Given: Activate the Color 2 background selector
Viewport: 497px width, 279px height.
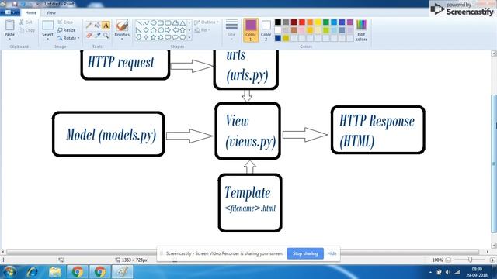Looking at the screenshot, I should coord(266,30).
